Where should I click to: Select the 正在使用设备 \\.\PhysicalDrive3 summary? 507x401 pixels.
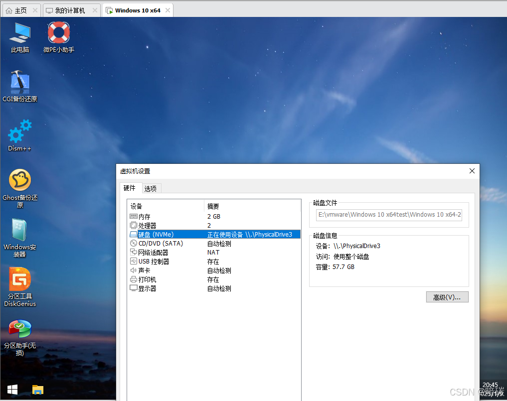250,235
